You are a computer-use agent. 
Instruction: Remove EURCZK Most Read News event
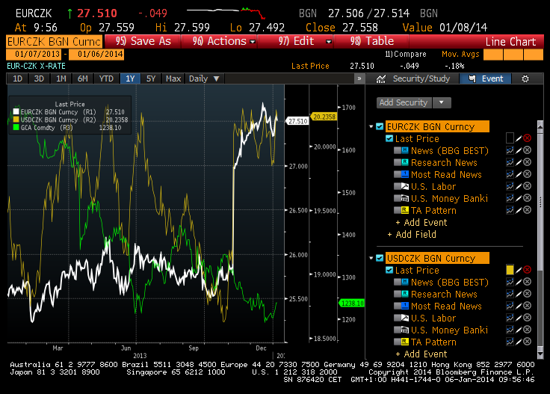pyautogui.click(x=527, y=174)
